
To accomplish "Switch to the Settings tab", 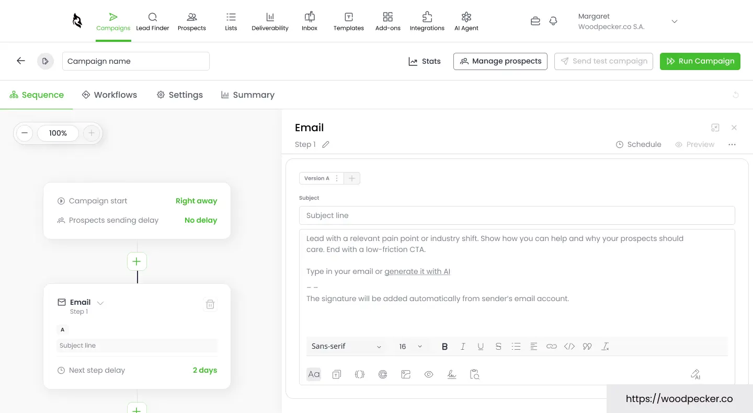I will 180,95.
